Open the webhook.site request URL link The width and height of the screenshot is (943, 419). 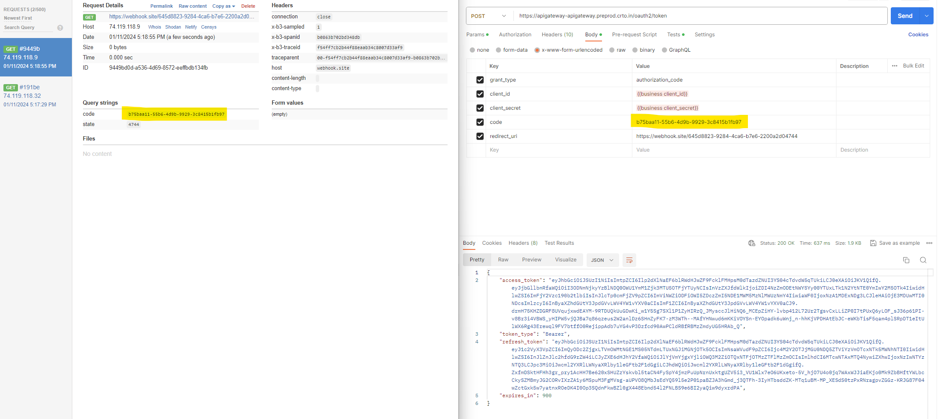[x=181, y=16]
